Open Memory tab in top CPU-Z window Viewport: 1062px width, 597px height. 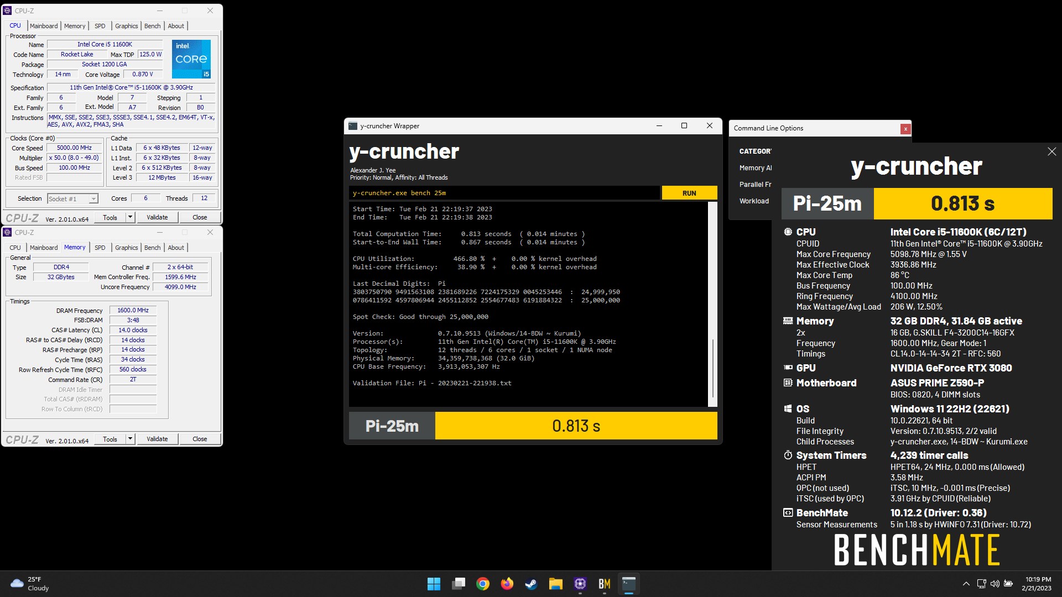tap(75, 26)
